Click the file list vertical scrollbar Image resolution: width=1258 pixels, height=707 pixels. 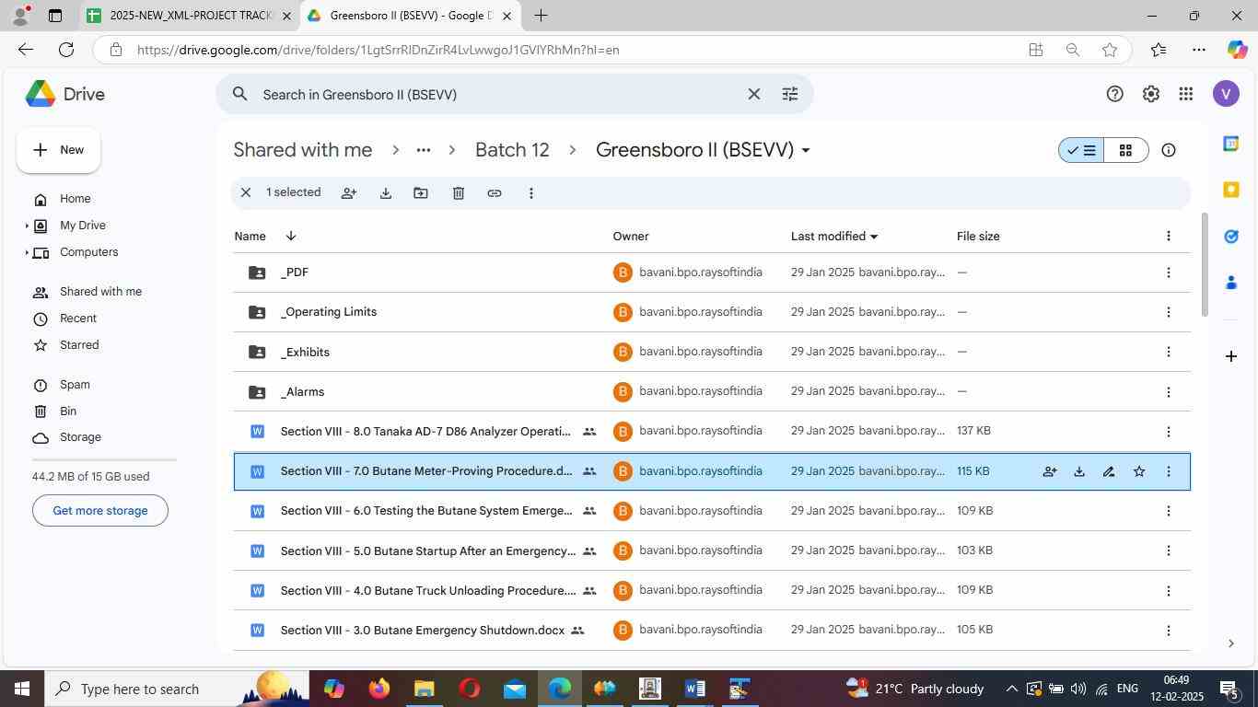tap(1205, 265)
